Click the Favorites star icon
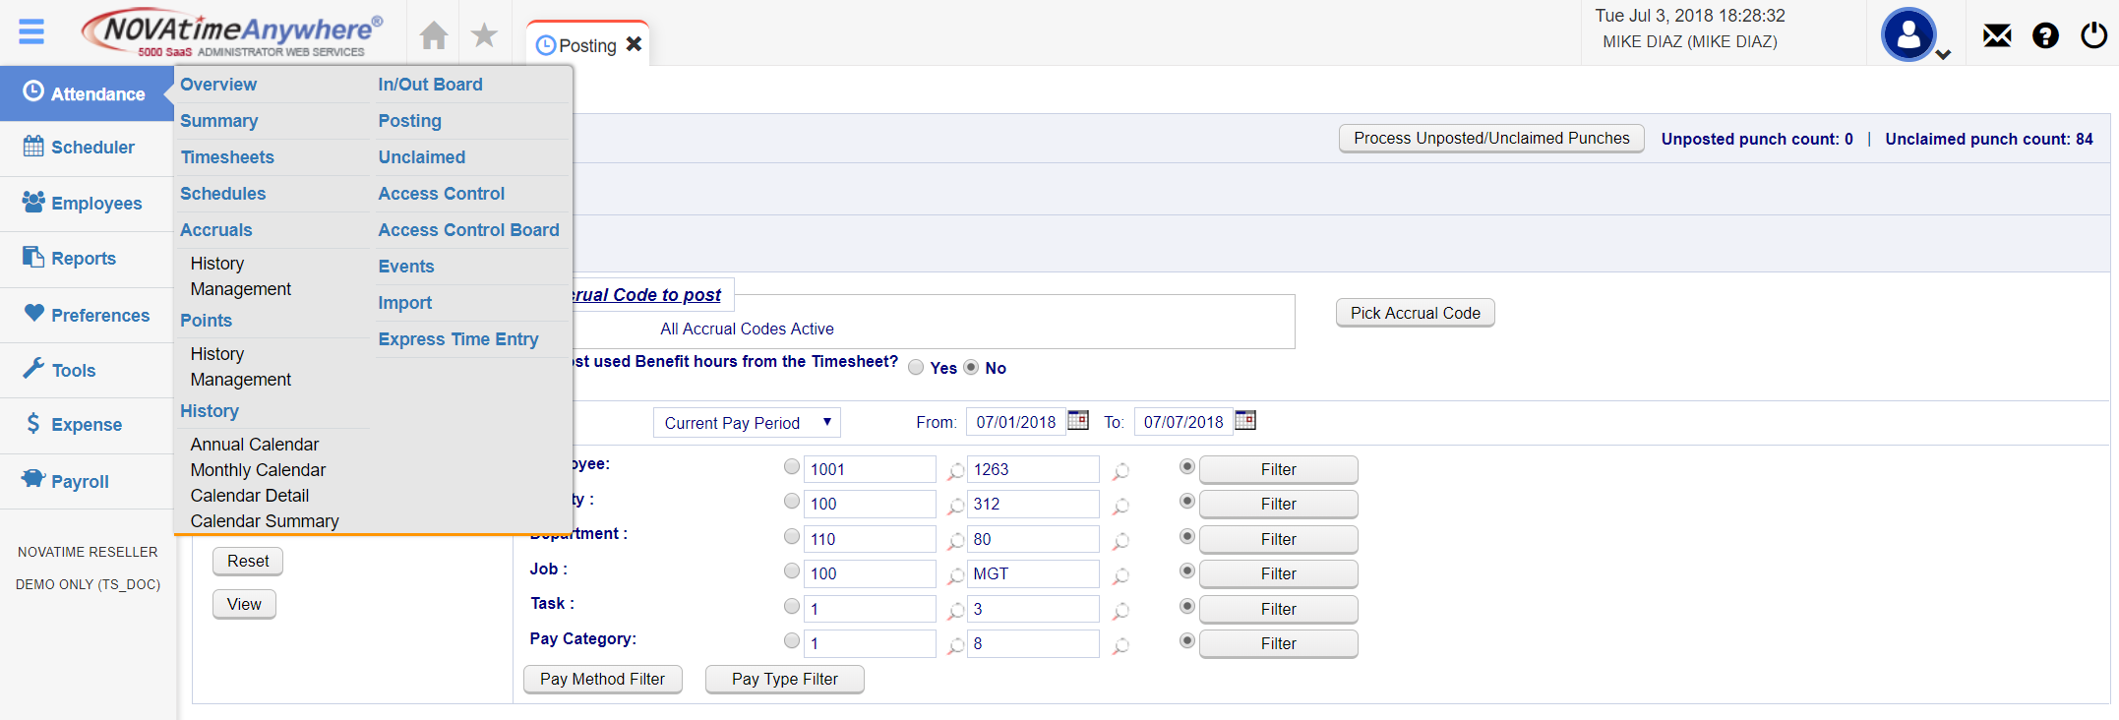This screenshot has width=2119, height=720. (484, 36)
